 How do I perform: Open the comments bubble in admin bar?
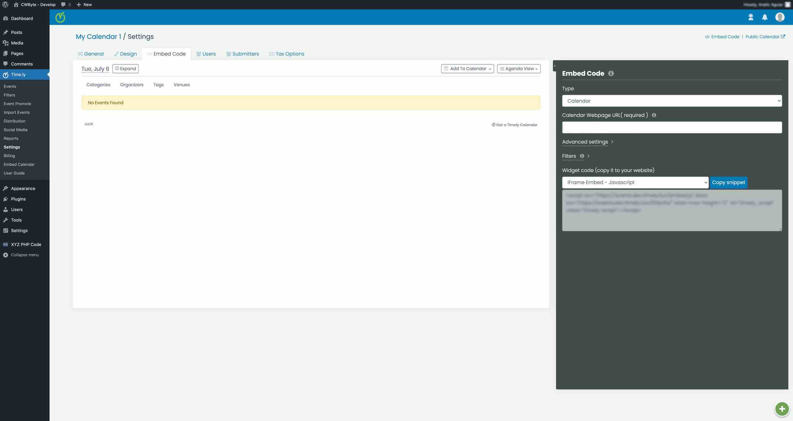66,5
